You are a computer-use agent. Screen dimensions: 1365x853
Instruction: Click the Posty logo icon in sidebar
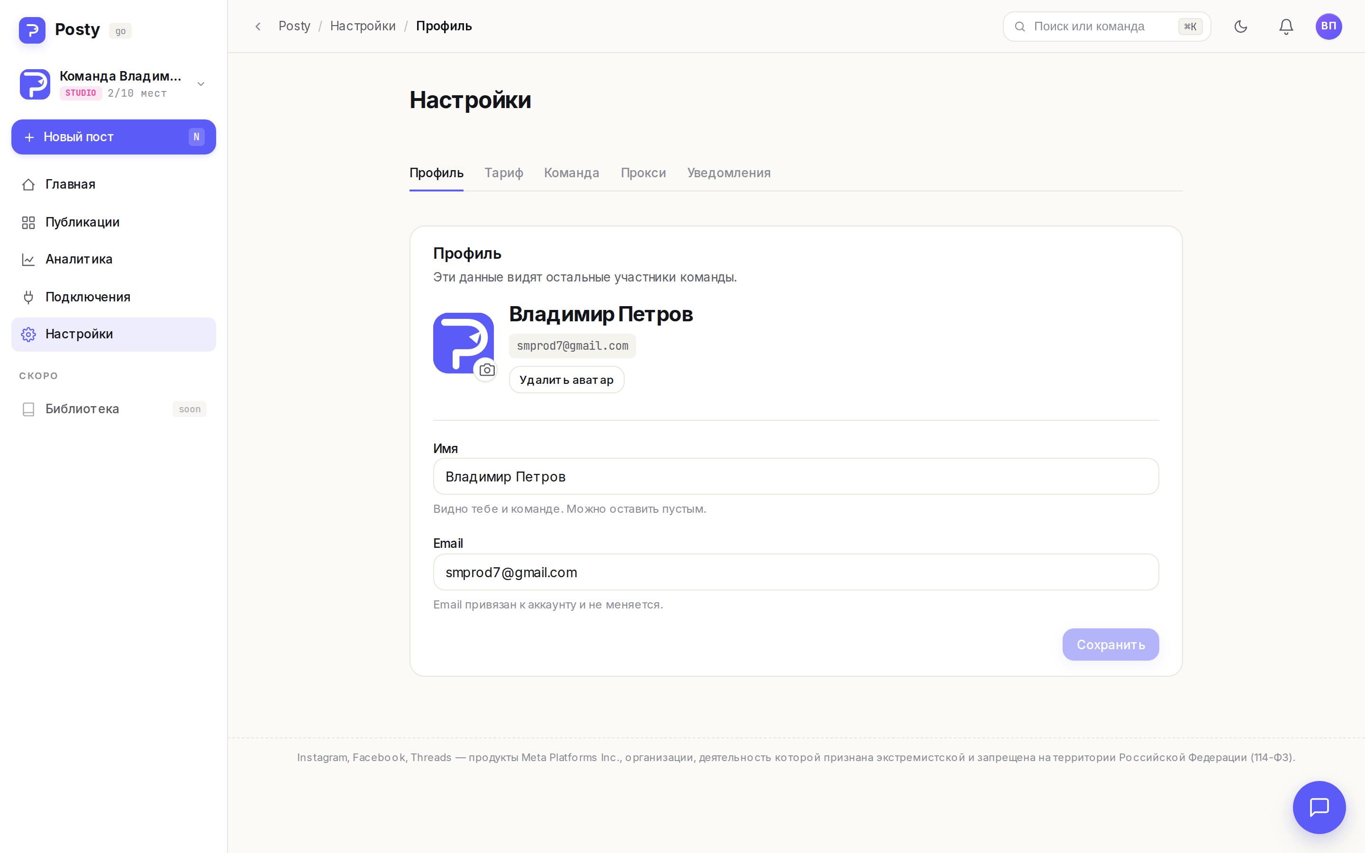pos(32,30)
